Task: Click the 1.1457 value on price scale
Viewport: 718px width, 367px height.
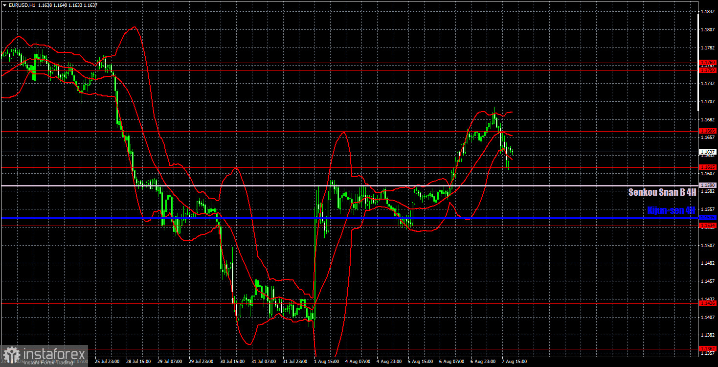Action: point(707,281)
